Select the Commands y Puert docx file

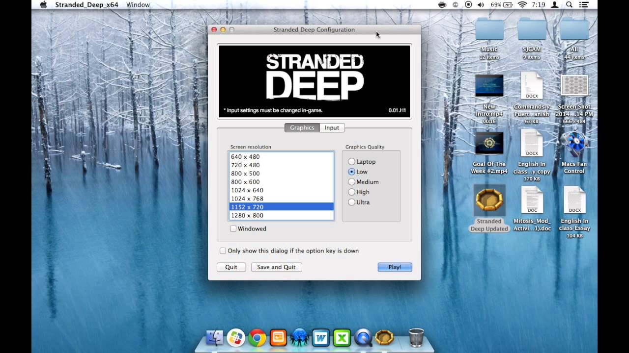pyautogui.click(x=532, y=86)
